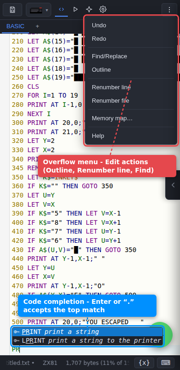180x370 pixels.
Task: Select Renumber file menu entry
Action: click(x=131, y=100)
